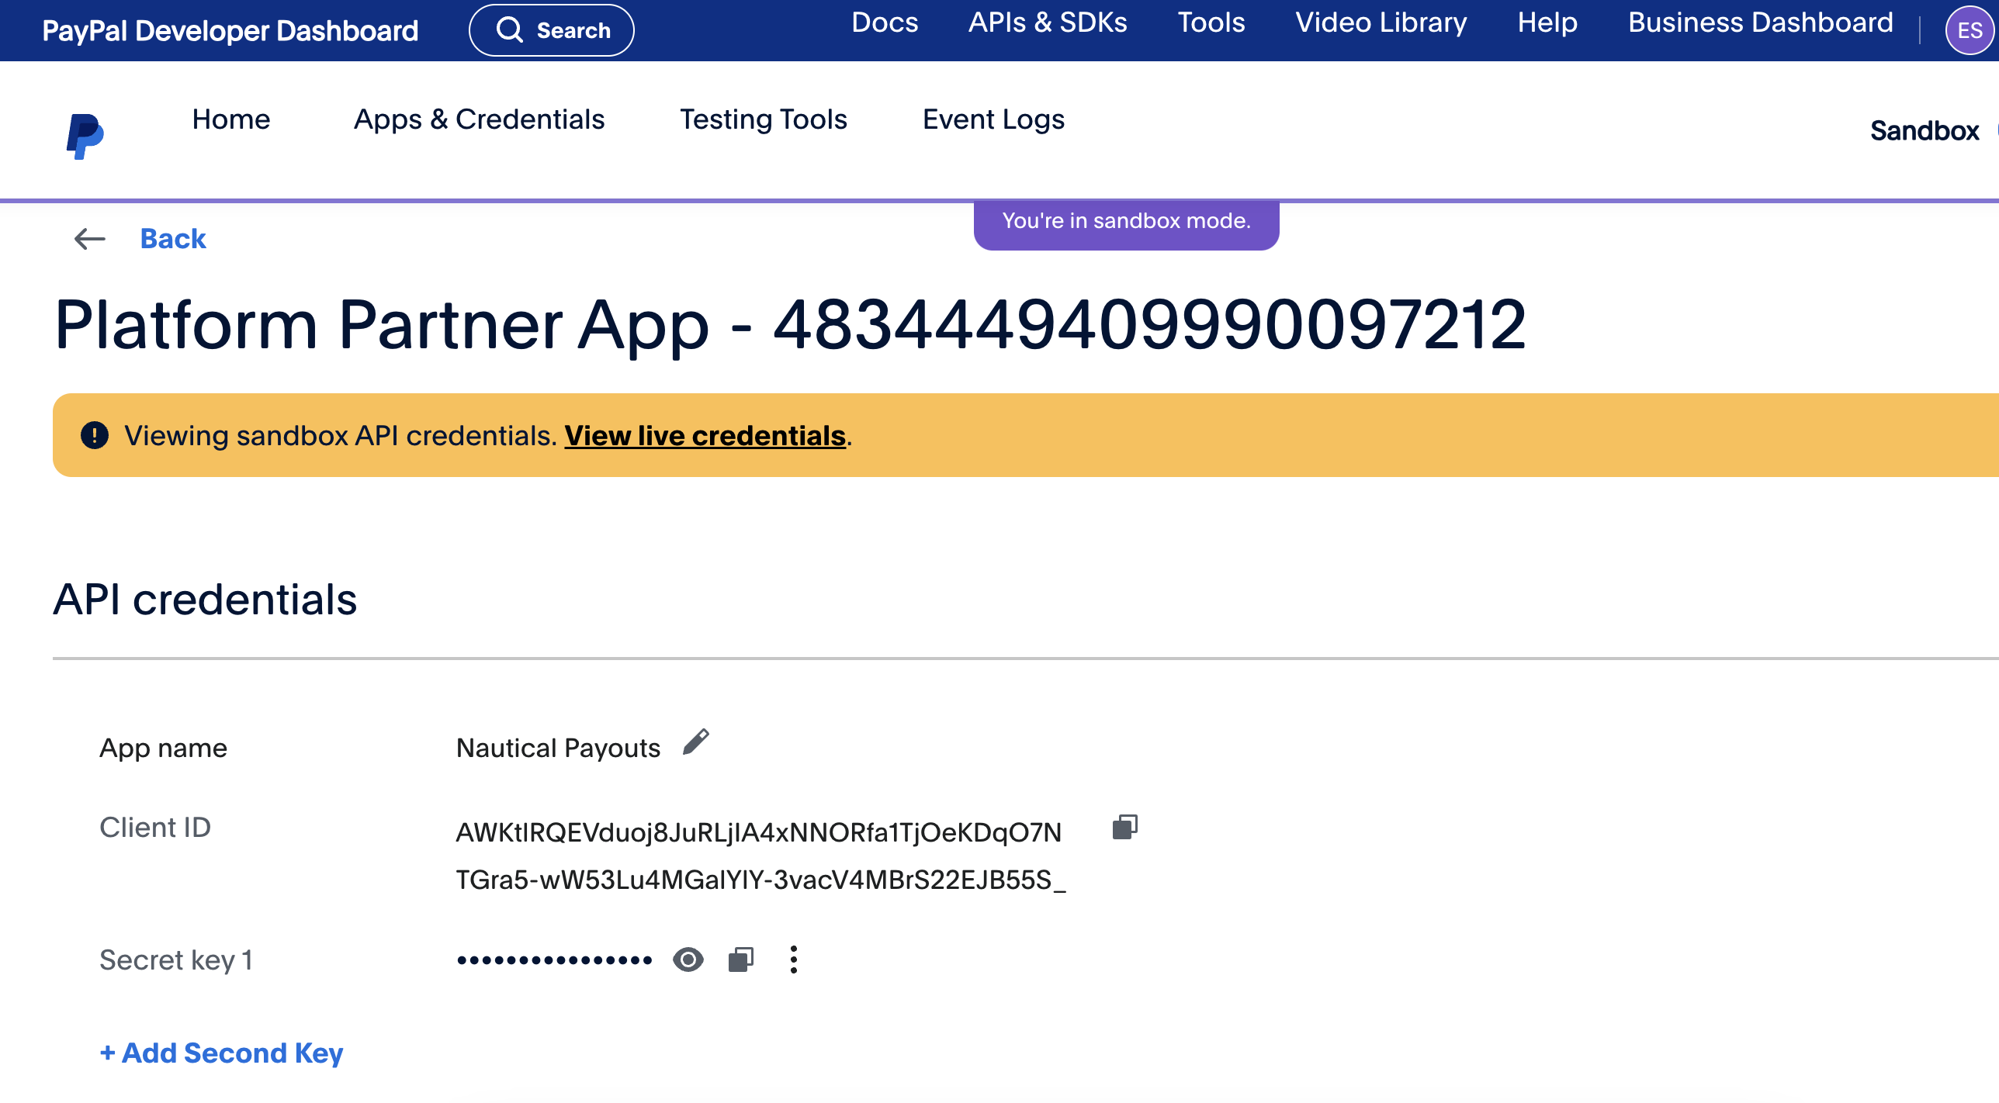Click the View live credentials link
This screenshot has height=1103, width=1999.
point(705,436)
